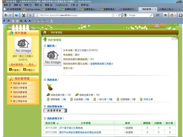
Task: Click the scissors icon in Firefox toolbar
Action: (x=23, y=15)
